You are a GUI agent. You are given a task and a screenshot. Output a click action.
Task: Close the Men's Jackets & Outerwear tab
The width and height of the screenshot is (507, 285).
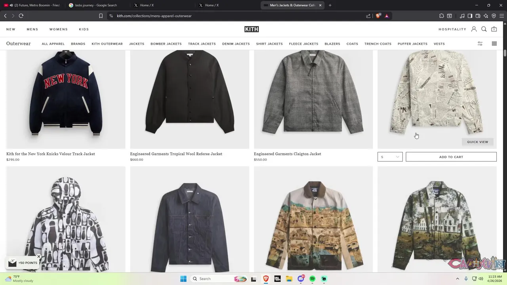320,5
